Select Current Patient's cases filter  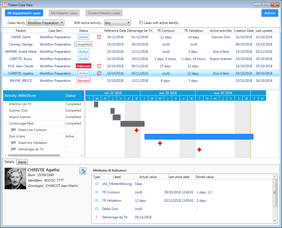pyautogui.click(x=104, y=13)
